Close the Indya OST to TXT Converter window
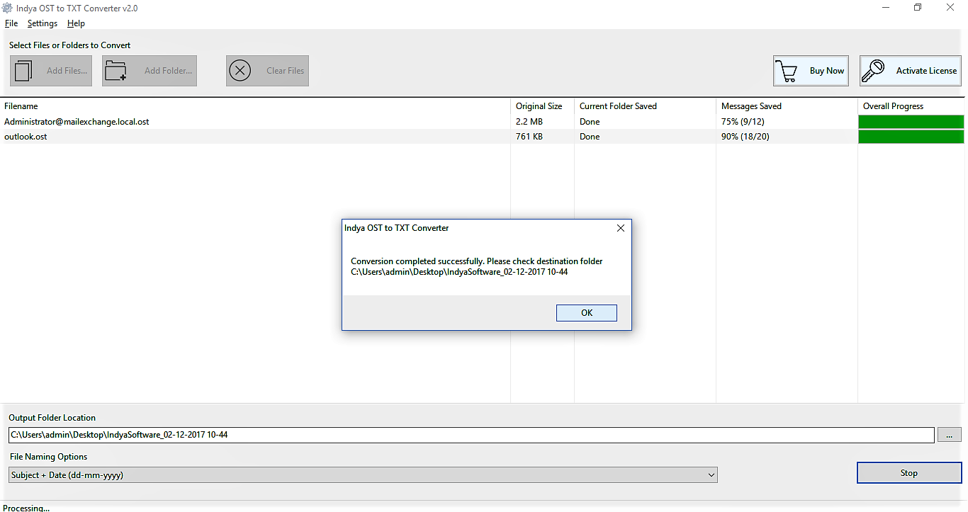The width and height of the screenshot is (968, 512). pos(950,8)
